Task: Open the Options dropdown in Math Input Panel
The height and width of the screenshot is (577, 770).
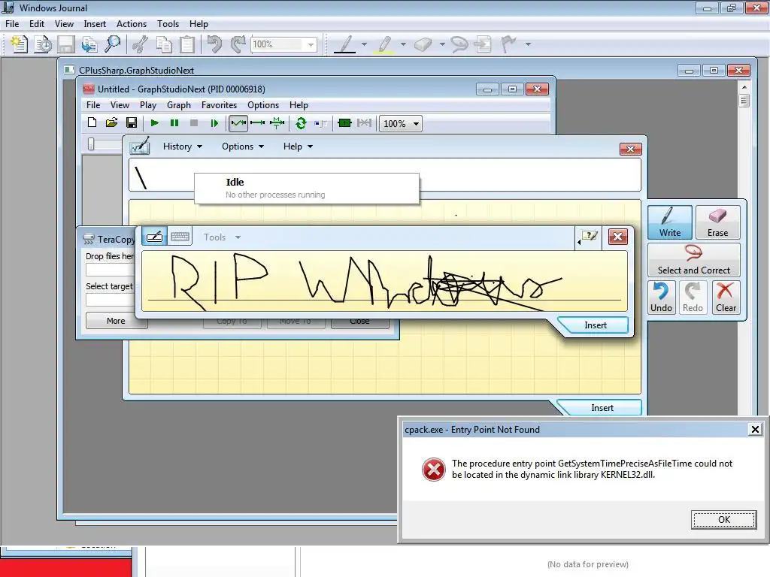Action: tap(243, 147)
